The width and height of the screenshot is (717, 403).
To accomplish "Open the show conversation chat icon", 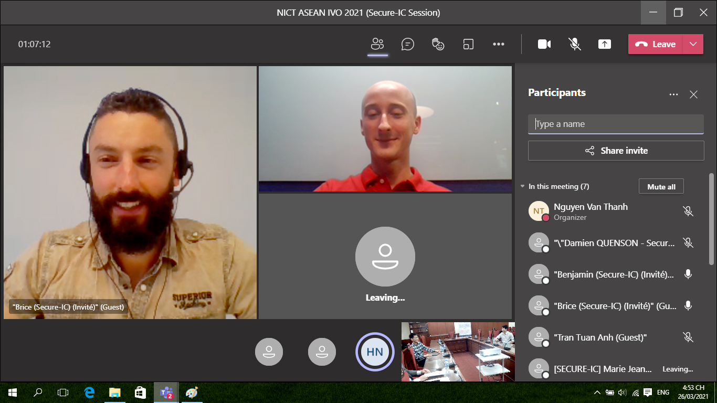I will [x=407, y=45].
